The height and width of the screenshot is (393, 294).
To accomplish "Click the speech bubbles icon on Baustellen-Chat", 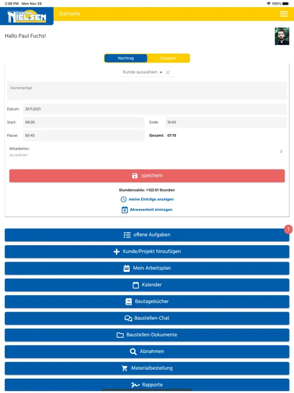I will tap(128, 318).
